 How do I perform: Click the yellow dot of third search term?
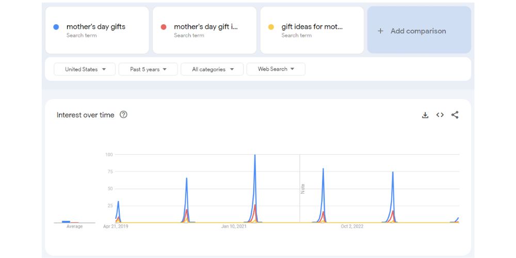coord(271,27)
